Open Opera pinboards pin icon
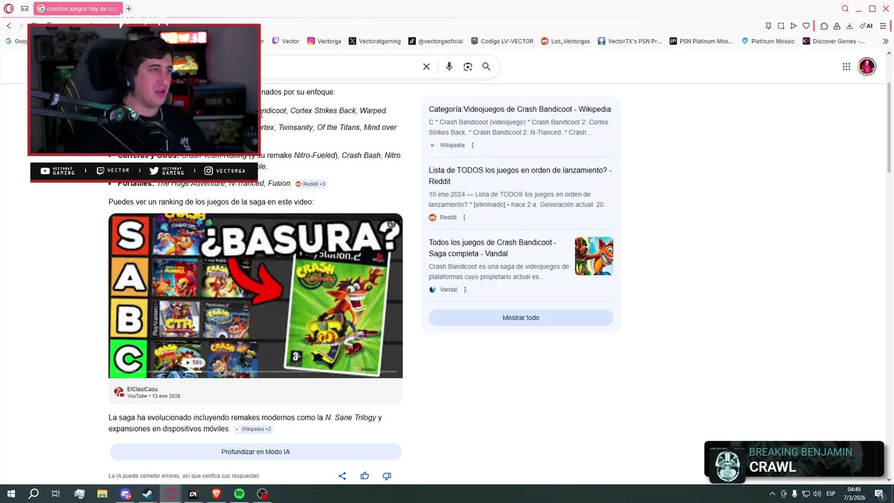This screenshot has width=894, height=503. coord(768,27)
